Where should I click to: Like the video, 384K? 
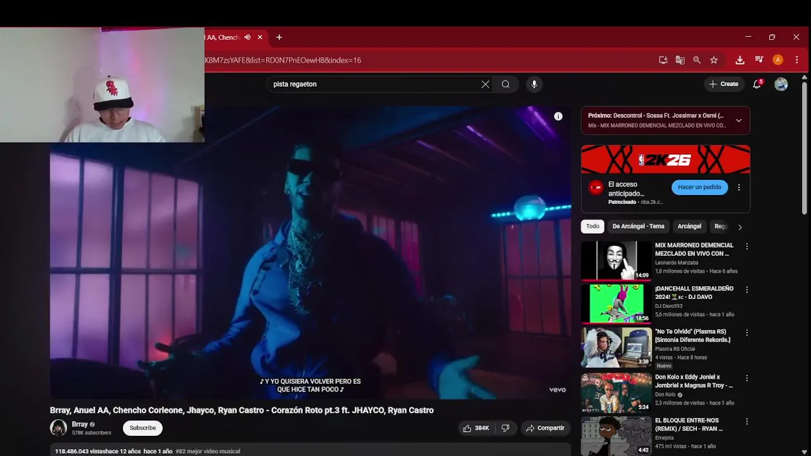tap(476, 428)
